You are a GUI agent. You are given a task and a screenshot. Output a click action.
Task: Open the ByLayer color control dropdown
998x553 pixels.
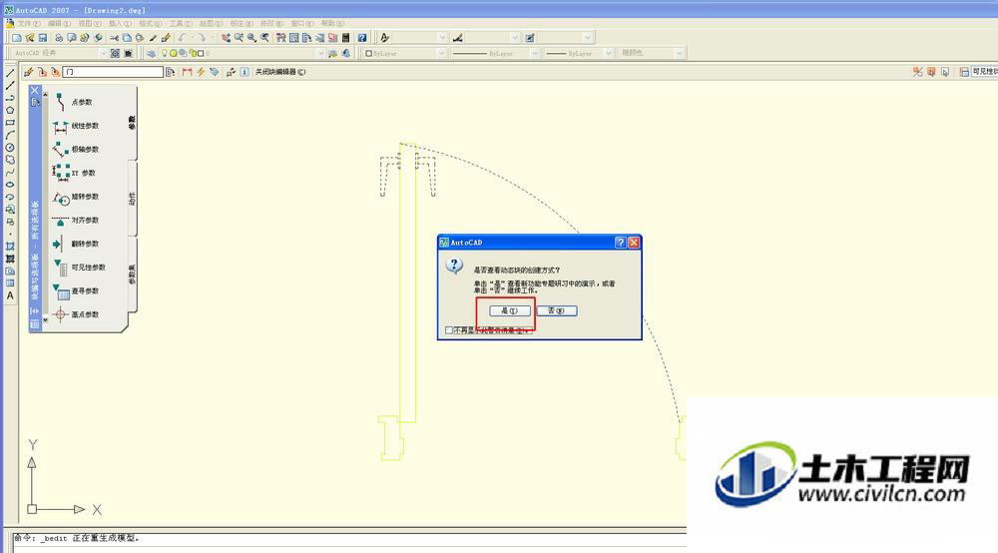[442, 54]
